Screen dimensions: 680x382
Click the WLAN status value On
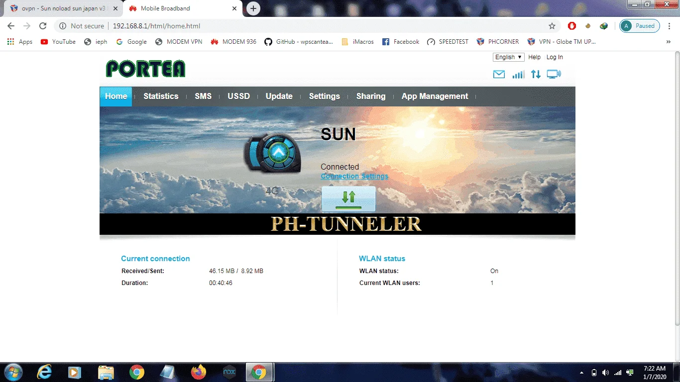(494, 271)
